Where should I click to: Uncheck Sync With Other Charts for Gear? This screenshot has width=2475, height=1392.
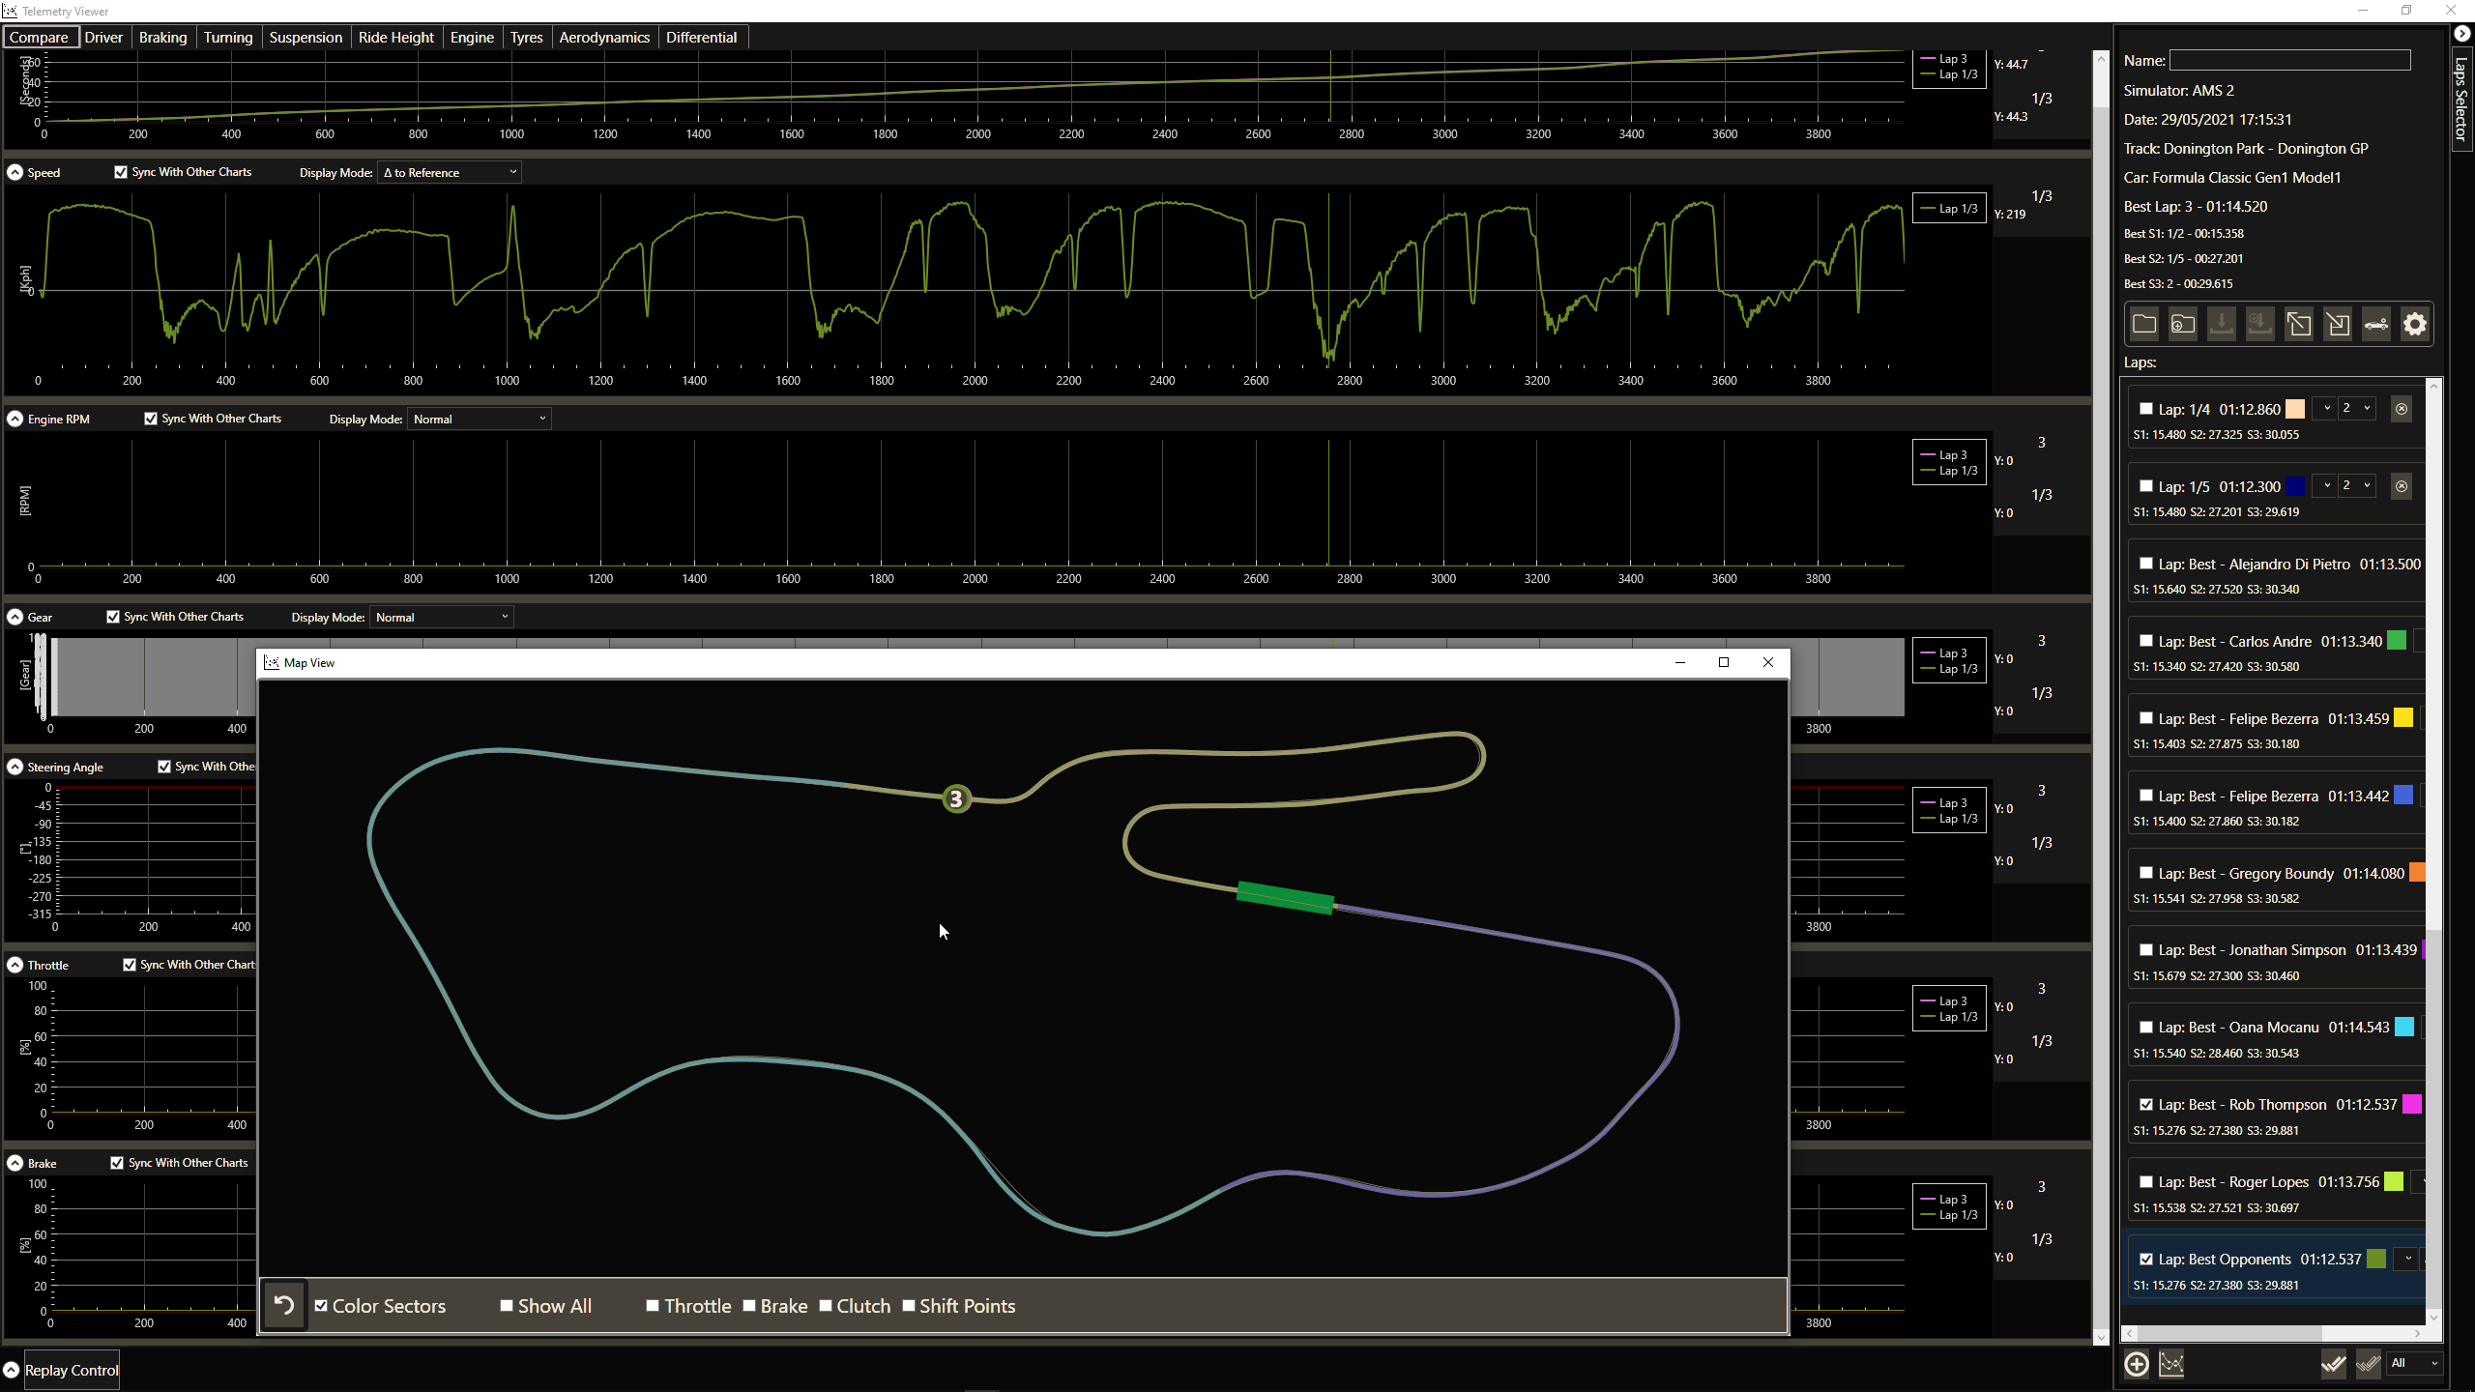tap(113, 617)
